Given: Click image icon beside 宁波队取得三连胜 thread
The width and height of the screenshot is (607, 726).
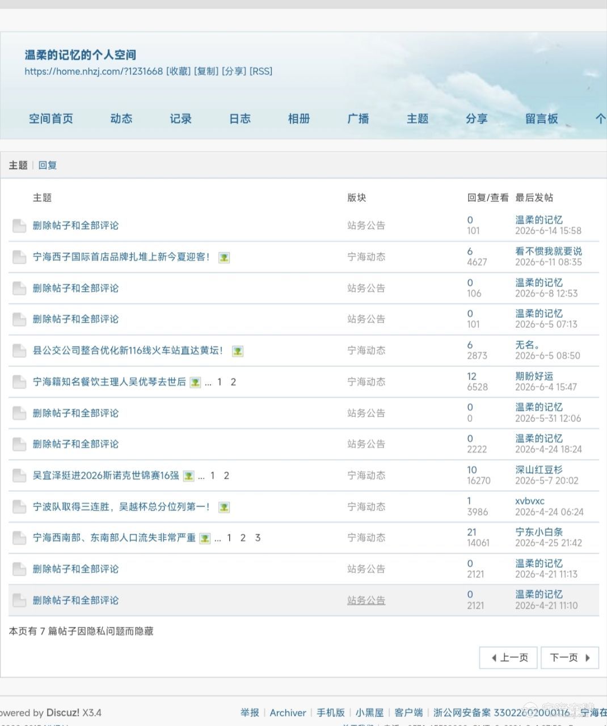Looking at the screenshot, I should (224, 507).
